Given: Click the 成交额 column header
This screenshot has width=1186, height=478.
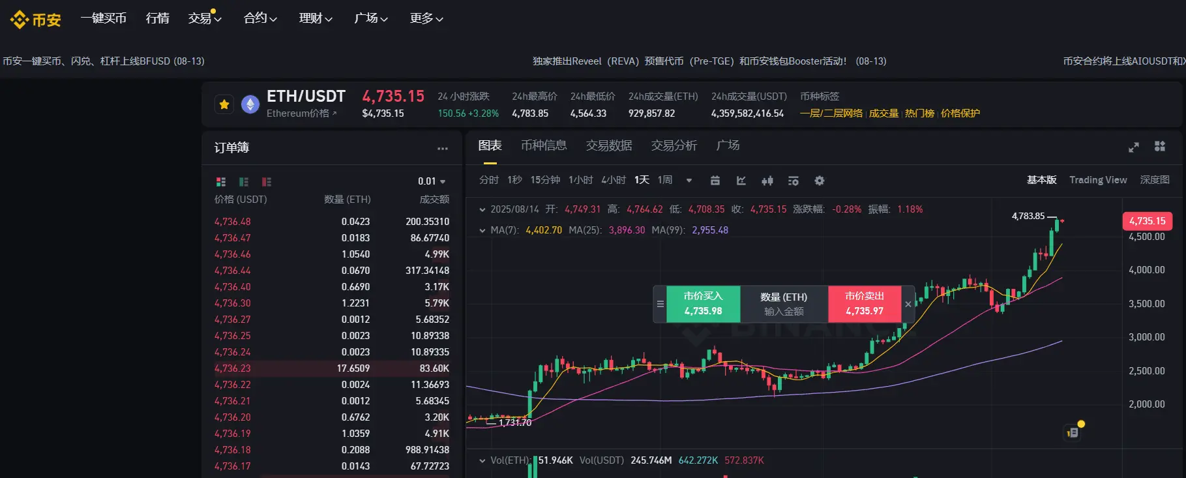Looking at the screenshot, I should [x=434, y=200].
